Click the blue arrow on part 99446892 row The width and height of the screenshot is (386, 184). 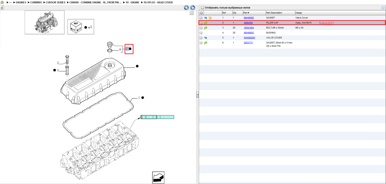click(206, 18)
